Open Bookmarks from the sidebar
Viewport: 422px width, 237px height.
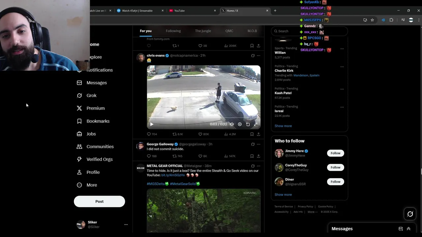click(x=93, y=121)
